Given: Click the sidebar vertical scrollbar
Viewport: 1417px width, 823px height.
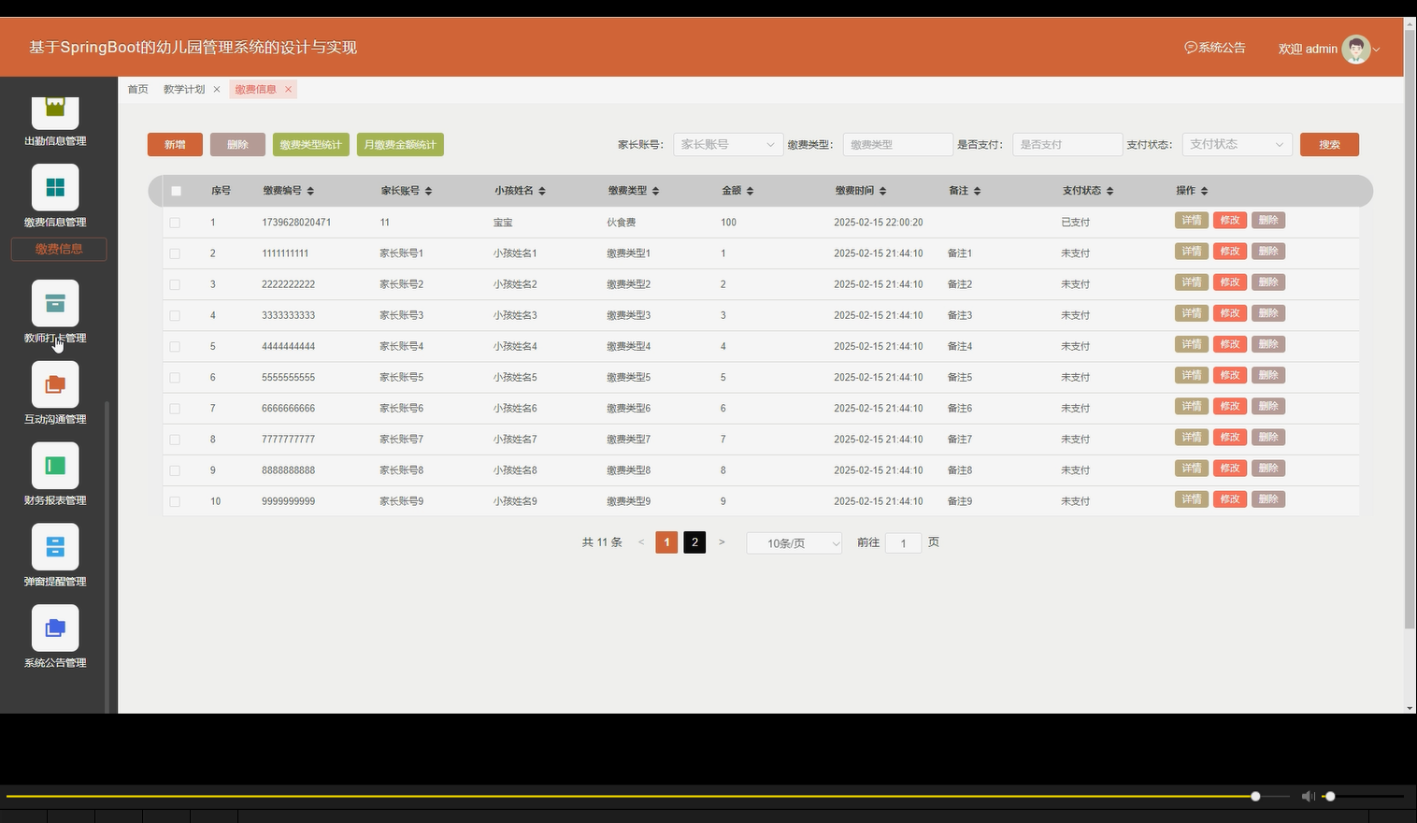Looking at the screenshot, I should (x=107, y=556).
